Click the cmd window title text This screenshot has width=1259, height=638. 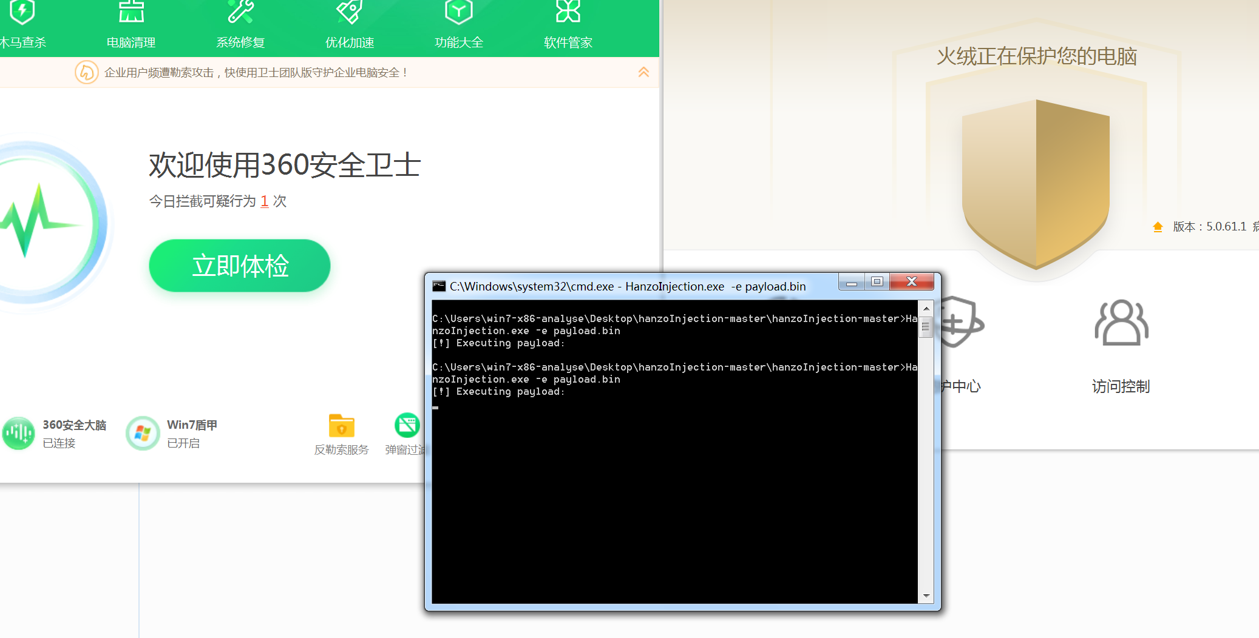click(628, 286)
